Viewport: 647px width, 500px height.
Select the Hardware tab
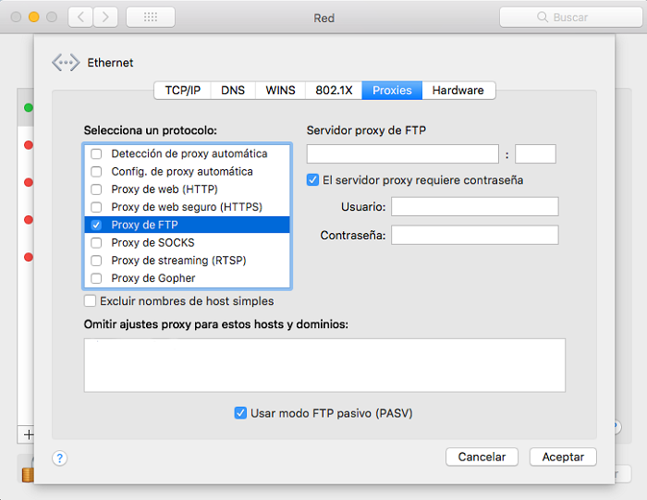(x=458, y=91)
